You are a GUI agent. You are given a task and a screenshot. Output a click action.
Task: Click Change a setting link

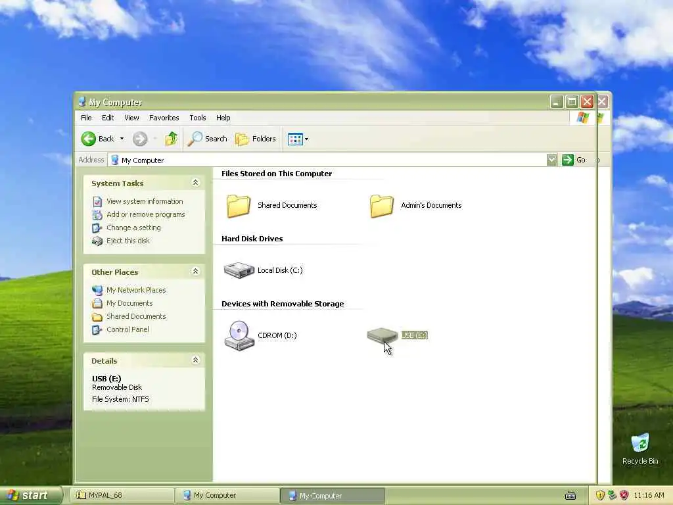tap(134, 228)
